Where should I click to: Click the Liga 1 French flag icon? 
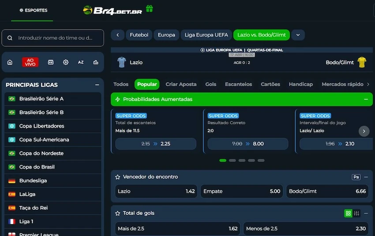(x=12, y=221)
